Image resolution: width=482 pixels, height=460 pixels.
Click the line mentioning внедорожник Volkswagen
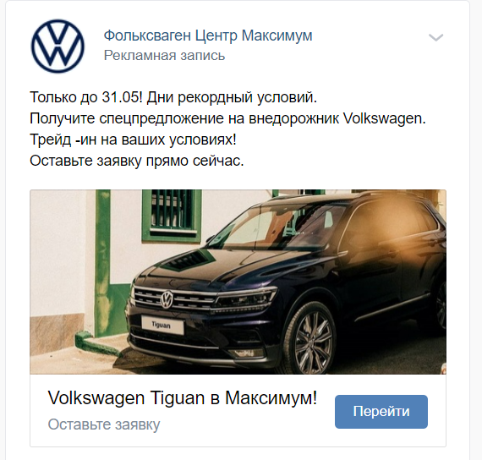(x=227, y=118)
